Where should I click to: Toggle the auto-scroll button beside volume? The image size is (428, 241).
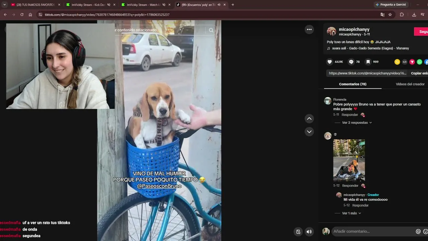[x=298, y=232]
